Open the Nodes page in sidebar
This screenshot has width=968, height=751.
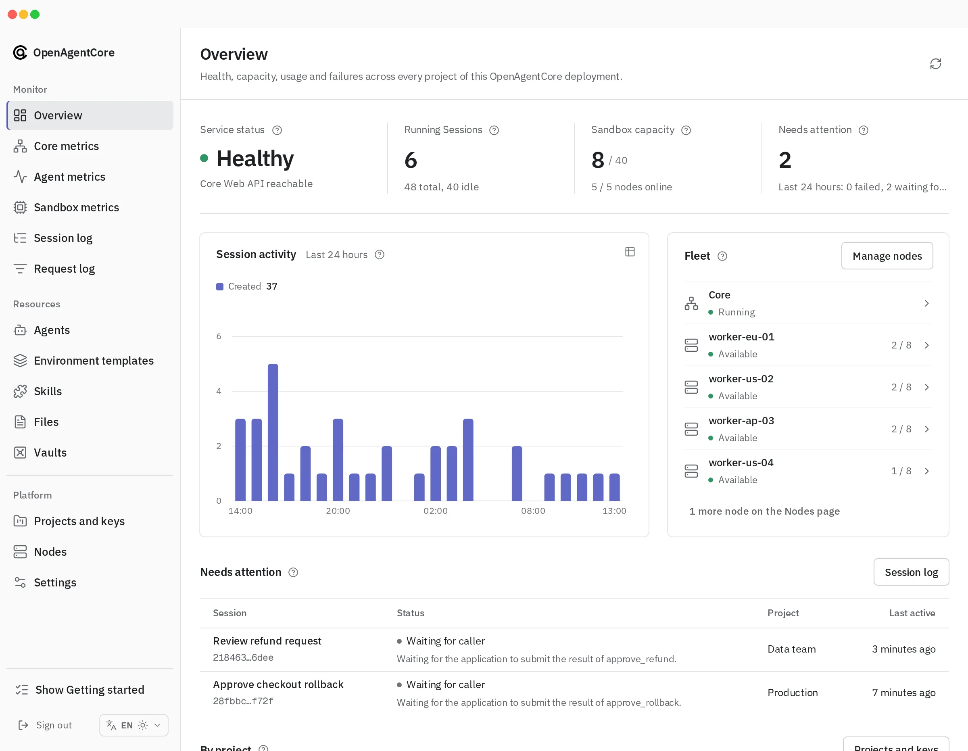[90, 551]
